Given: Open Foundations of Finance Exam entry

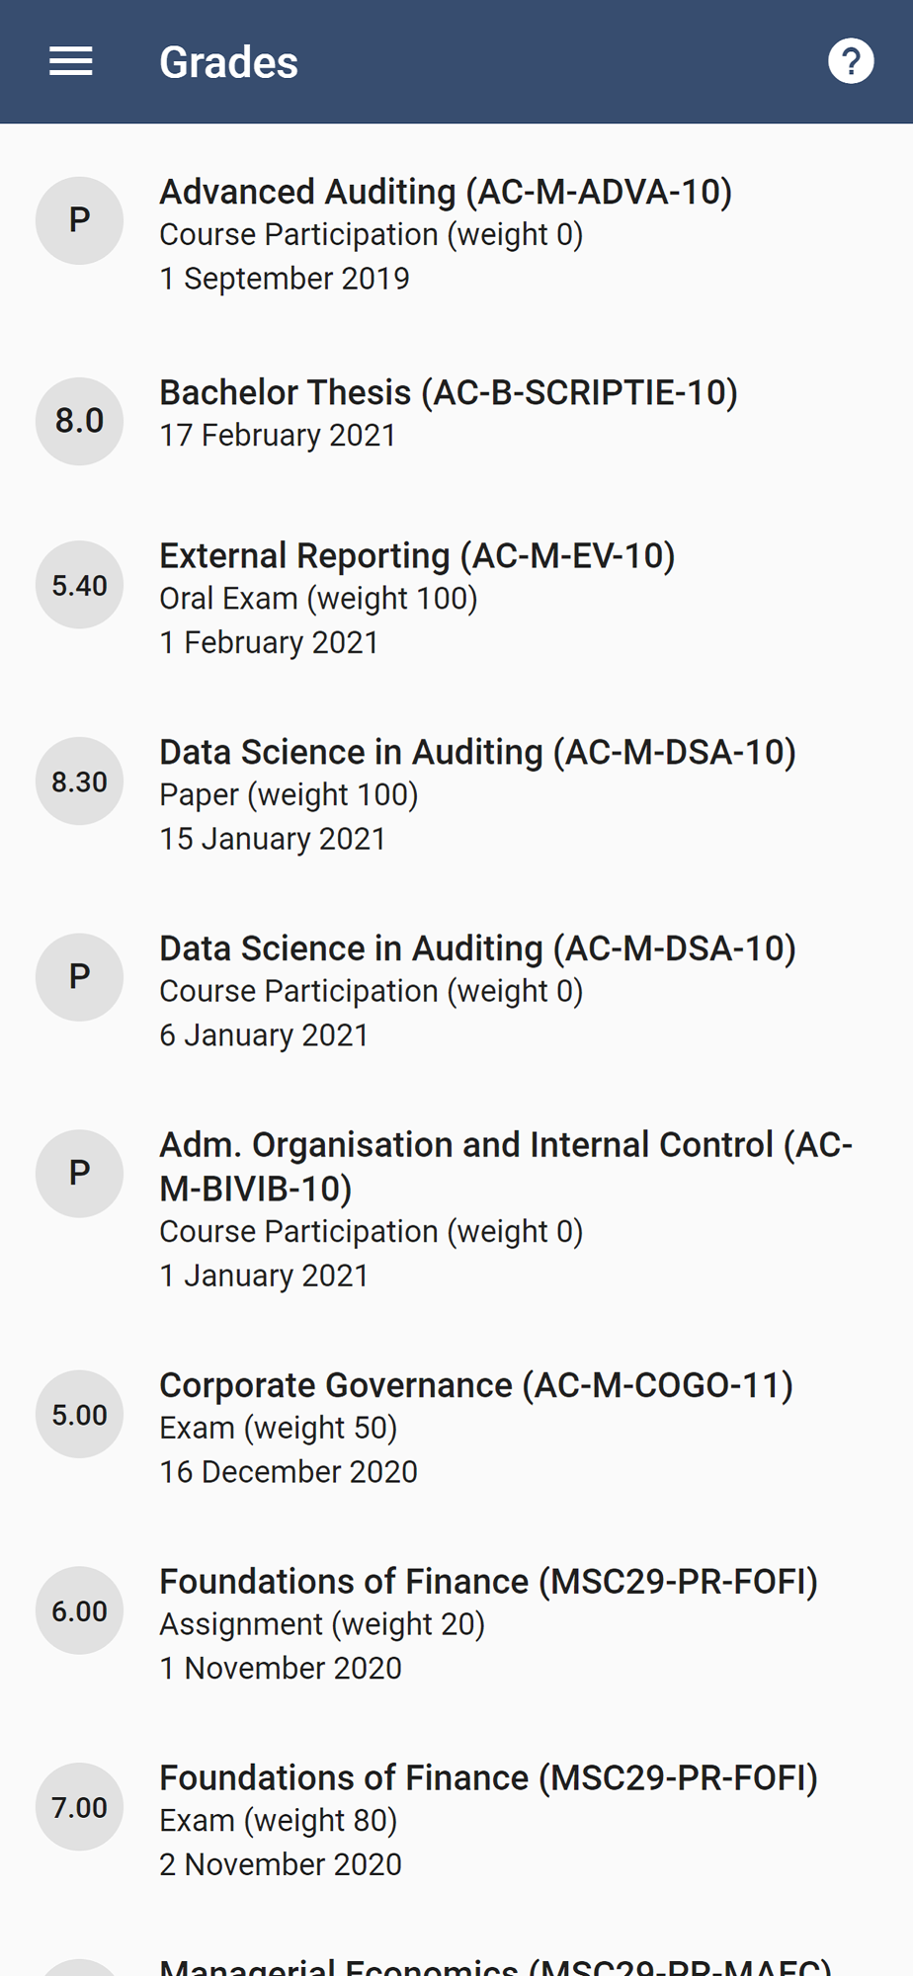Looking at the screenshot, I should 488,1820.
